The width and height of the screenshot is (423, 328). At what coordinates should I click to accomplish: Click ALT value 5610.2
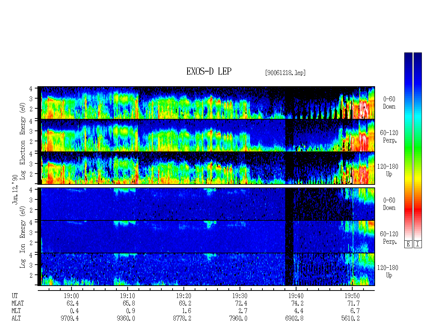click(350, 319)
